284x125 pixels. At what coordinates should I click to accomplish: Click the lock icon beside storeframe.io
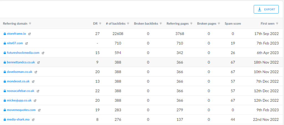tap(5, 34)
